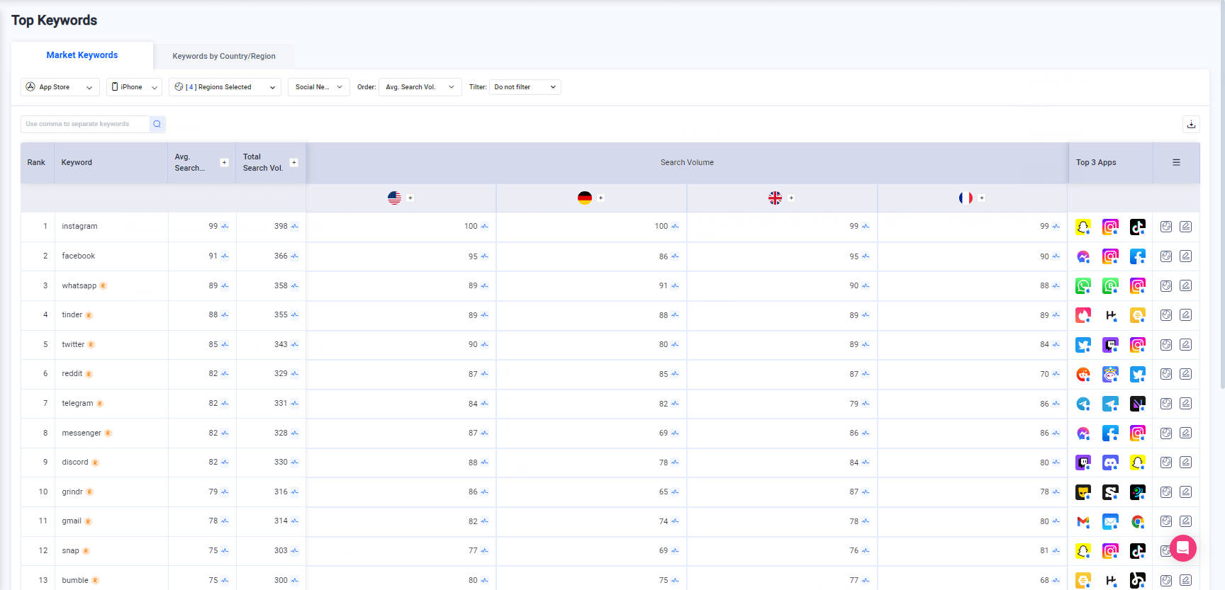Click trend icon beside facebook total 366
Screen dimensions: 1225x590
tap(294, 256)
